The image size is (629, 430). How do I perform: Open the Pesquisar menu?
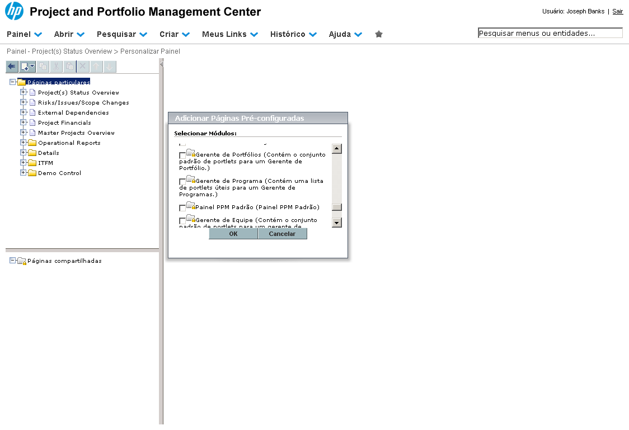click(121, 34)
